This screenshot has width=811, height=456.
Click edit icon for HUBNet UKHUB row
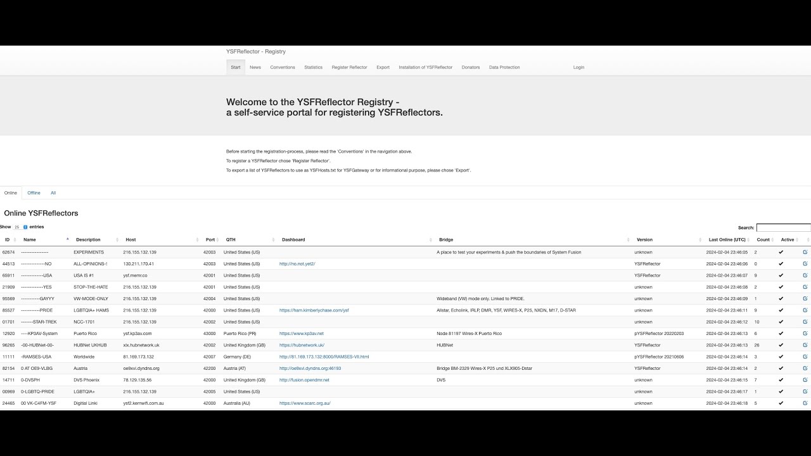[x=805, y=345]
